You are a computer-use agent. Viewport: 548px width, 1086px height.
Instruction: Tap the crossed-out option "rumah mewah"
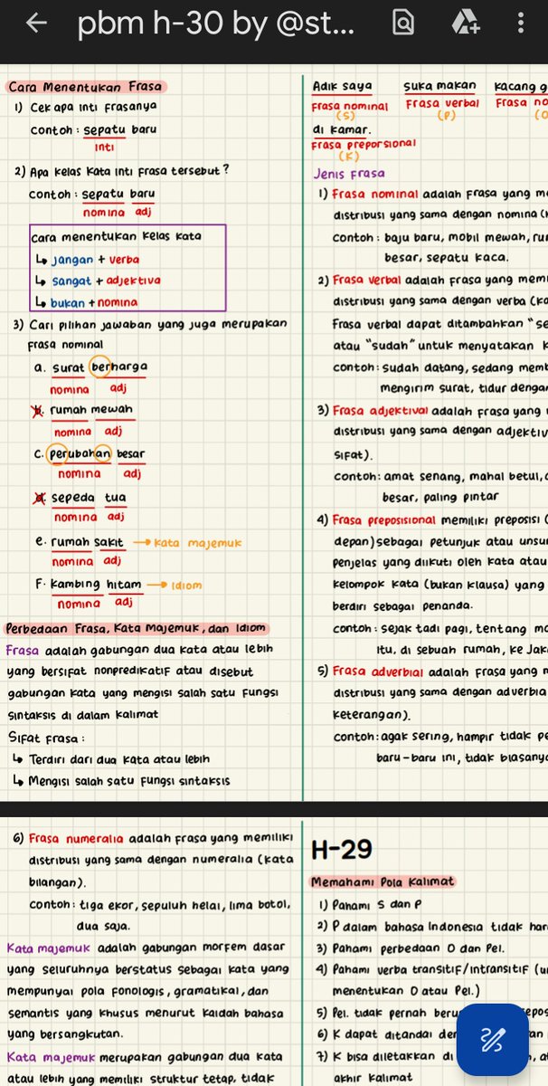click(83, 410)
